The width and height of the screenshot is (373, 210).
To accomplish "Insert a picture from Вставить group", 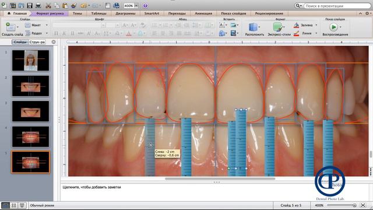I will click(x=233, y=24).
